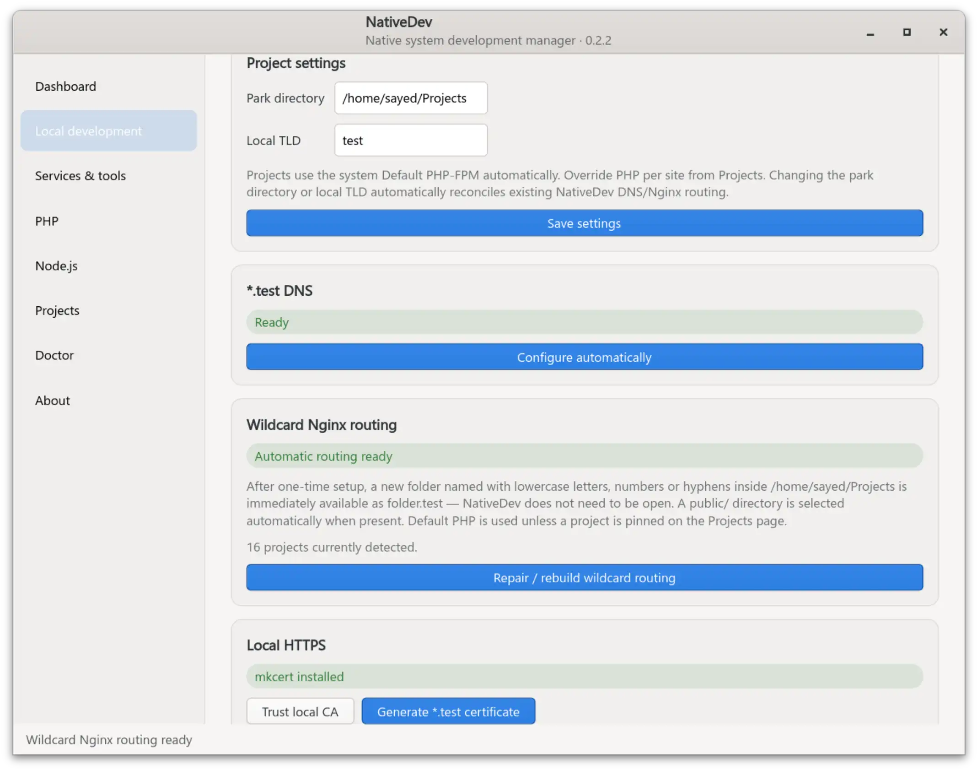Close the NativeDev window
The width and height of the screenshot is (977, 770).
click(943, 33)
